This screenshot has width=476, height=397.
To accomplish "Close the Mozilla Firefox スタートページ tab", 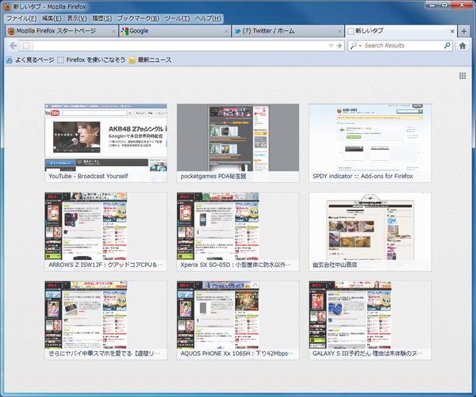I will coord(113,31).
